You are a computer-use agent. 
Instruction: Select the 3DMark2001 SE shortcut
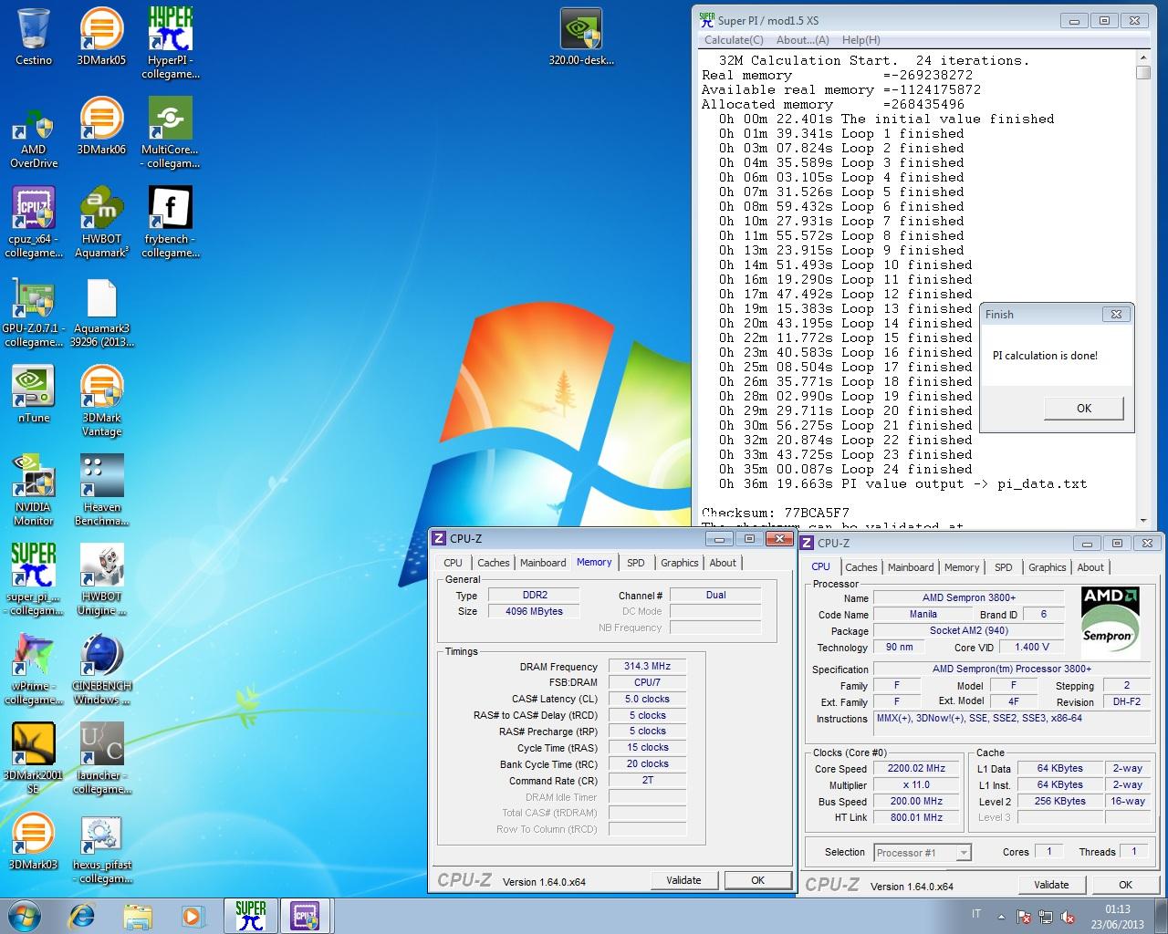(x=34, y=759)
